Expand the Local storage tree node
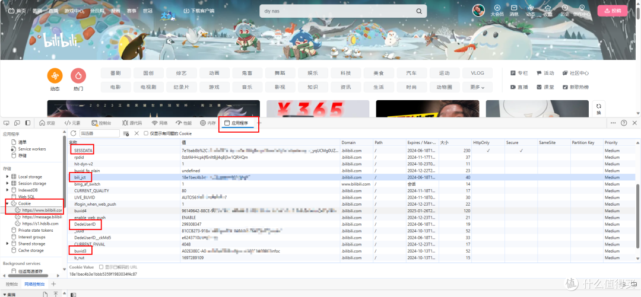 (x=7, y=177)
